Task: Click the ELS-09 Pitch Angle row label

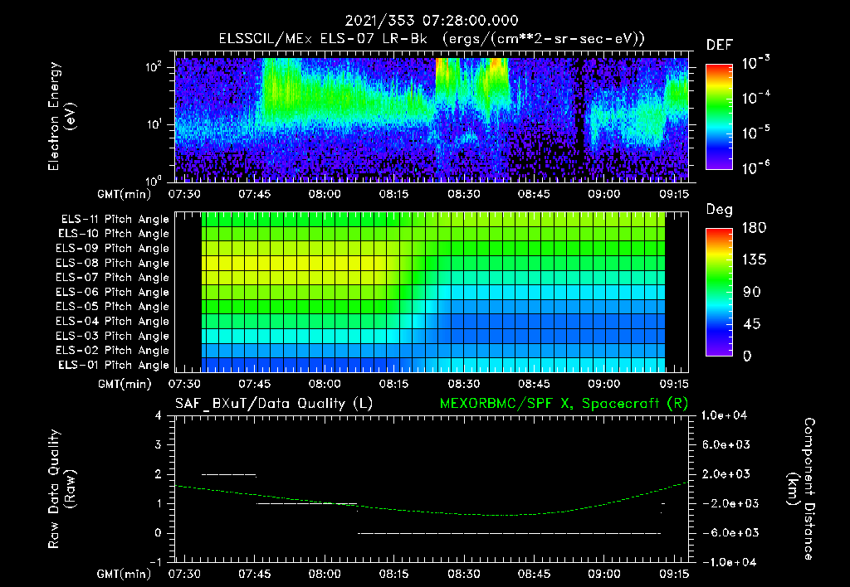Action: pos(112,249)
